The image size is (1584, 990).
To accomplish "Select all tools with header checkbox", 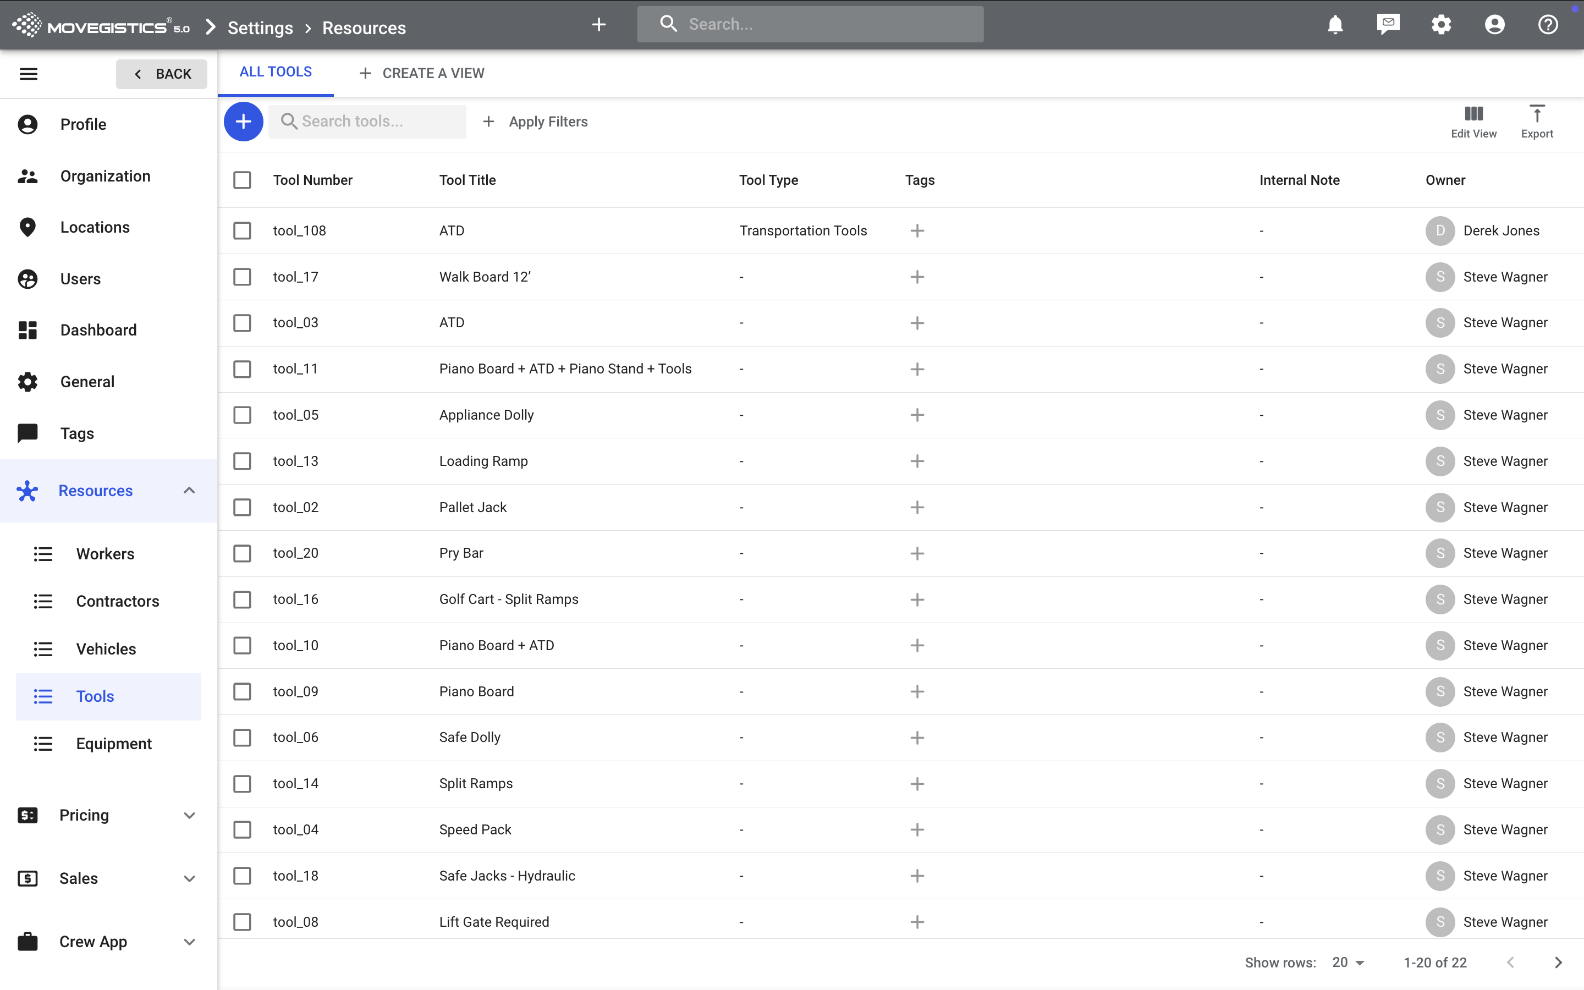I will pyautogui.click(x=242, y=180).
